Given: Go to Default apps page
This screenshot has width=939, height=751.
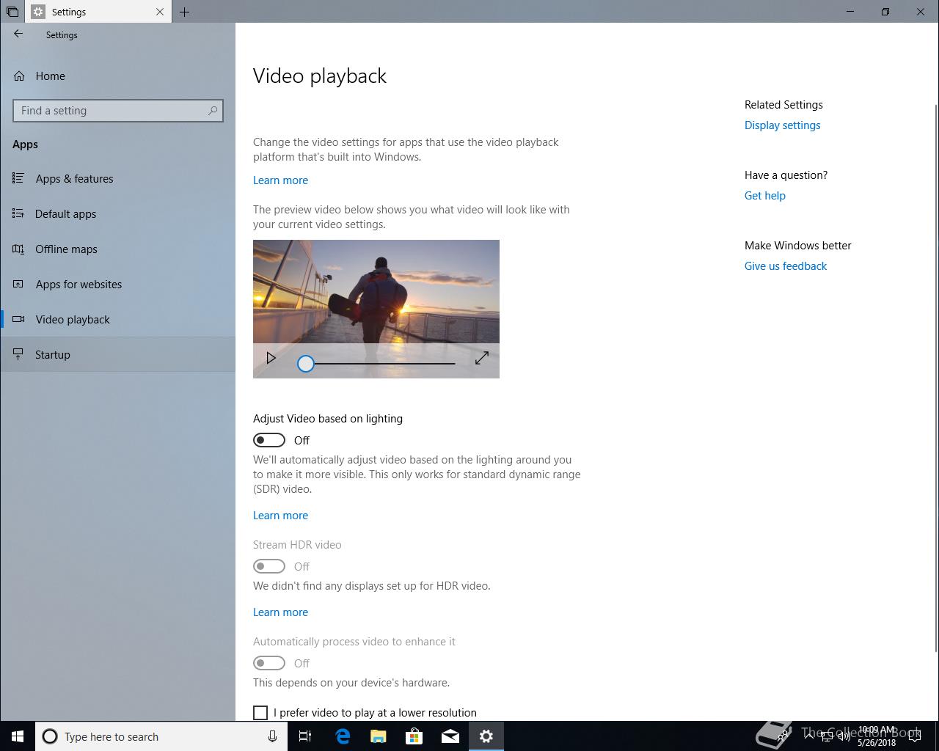Looking at the screenshot, I should pyautogui.click(x=65, y=214).
